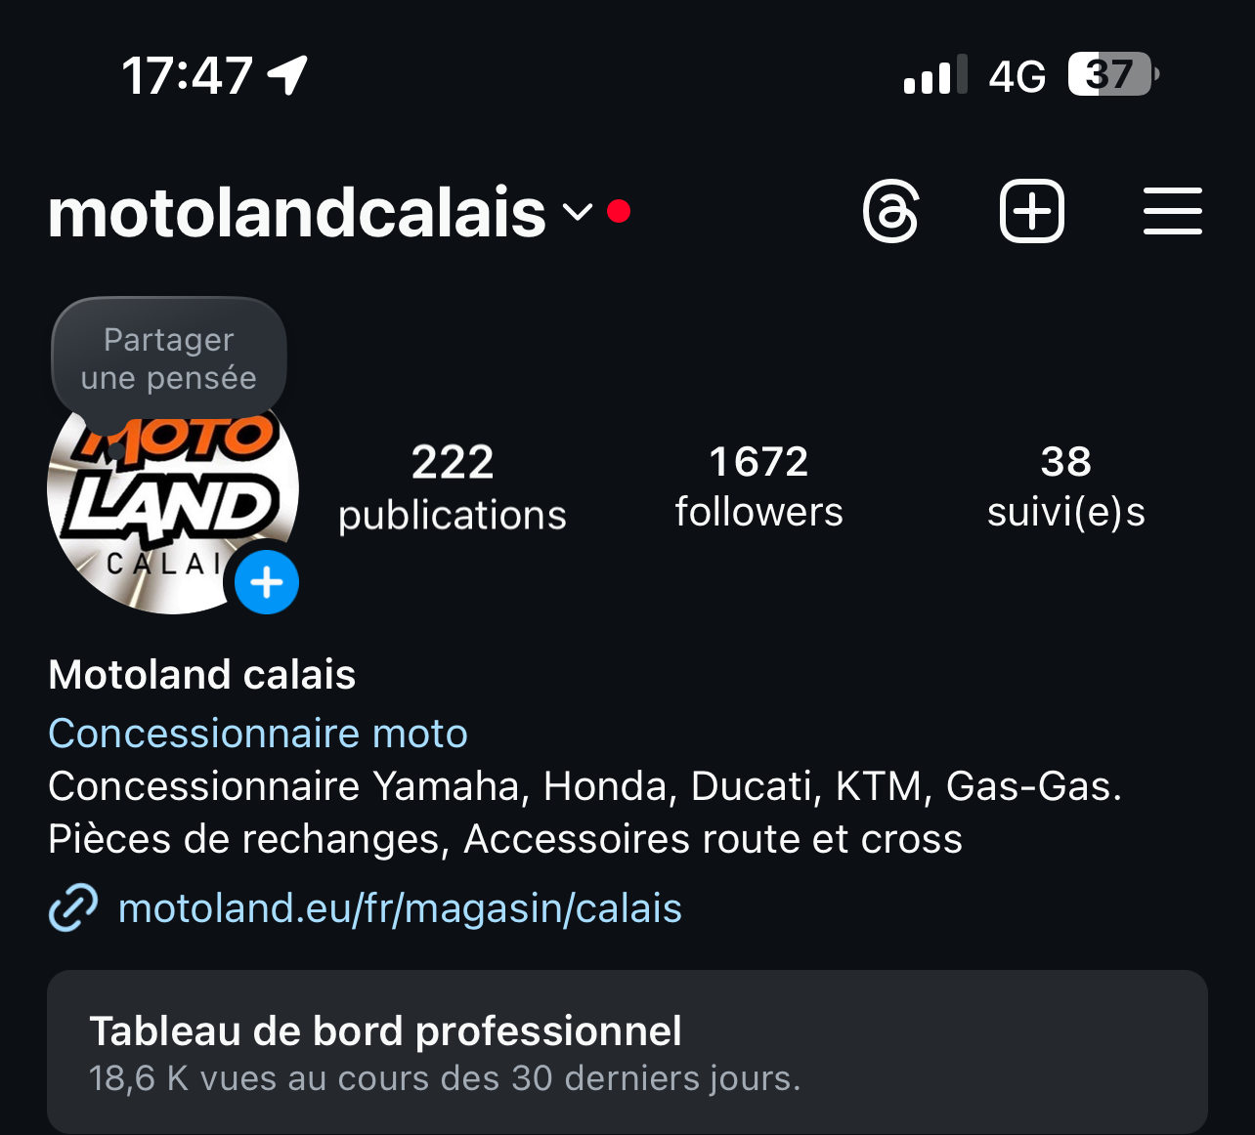
Task: Tap the red notification dot by username
Action: click(619, 211)
